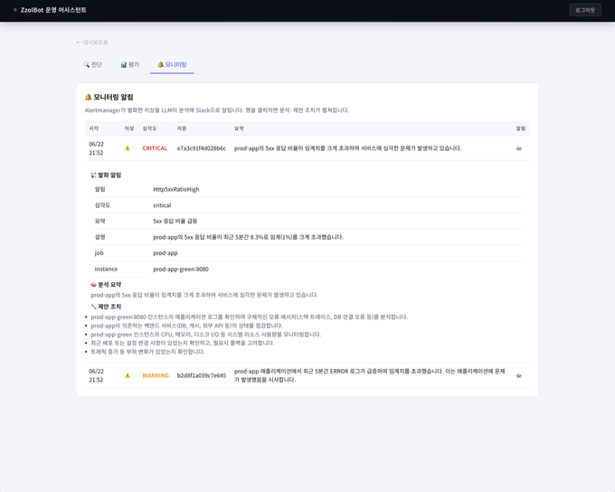
Task: Collapse the CRITICAL alert row e7a3c91f4d028b6c
Action: coord(307,148)
